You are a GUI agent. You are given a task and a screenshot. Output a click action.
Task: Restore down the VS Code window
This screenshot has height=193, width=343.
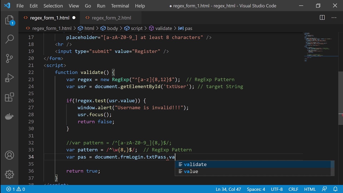click(318, 6)
